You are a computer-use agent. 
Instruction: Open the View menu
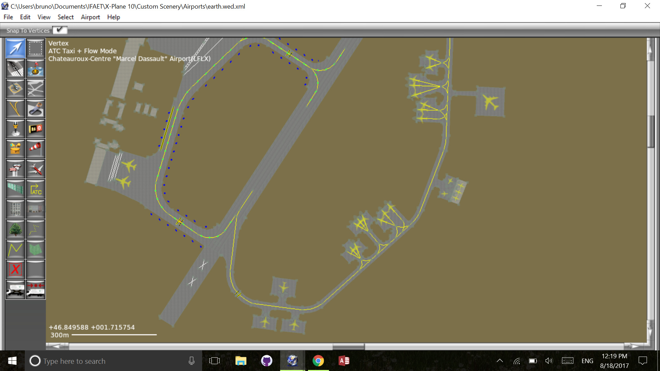point(44,17)
